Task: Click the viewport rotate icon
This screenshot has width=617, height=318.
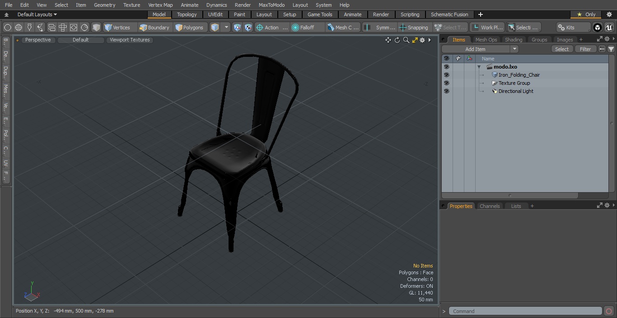Action: click(x=397, y=40)
